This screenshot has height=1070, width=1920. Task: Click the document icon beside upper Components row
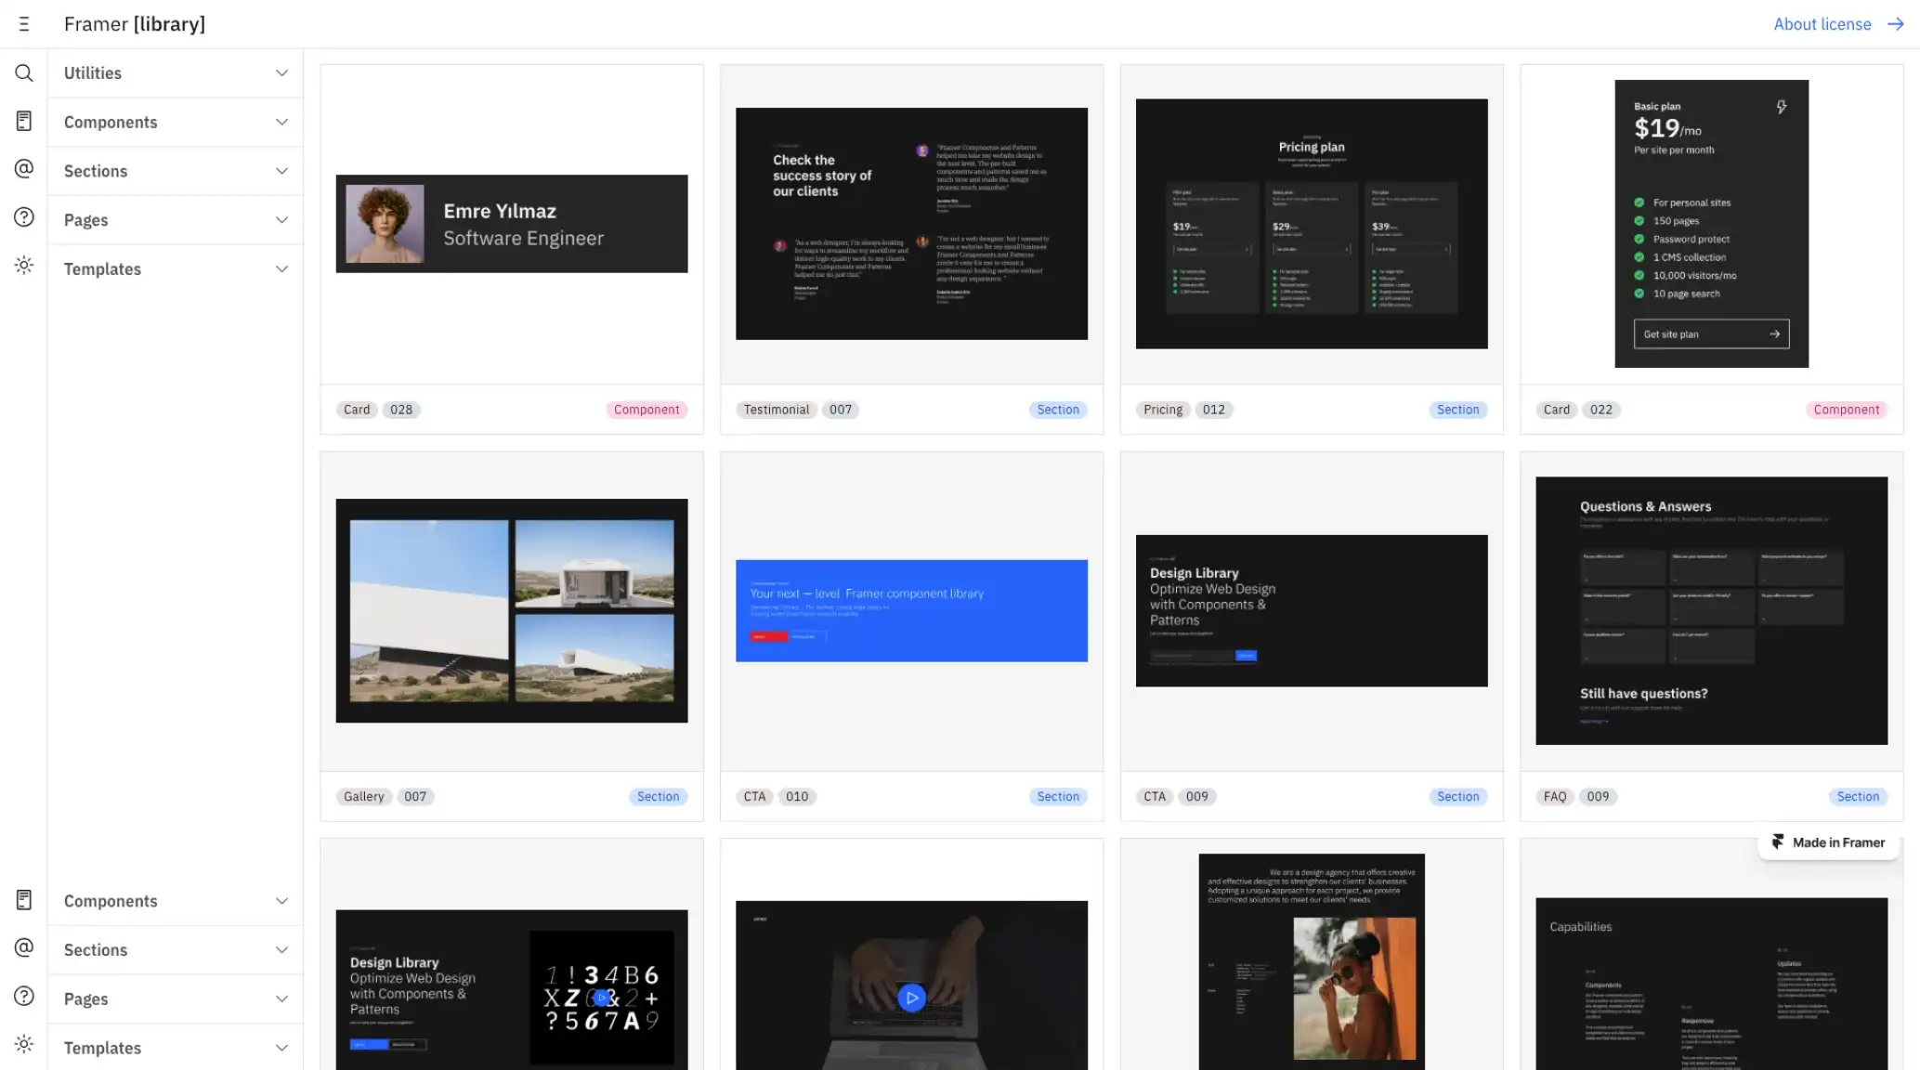(x=24, y=121)
